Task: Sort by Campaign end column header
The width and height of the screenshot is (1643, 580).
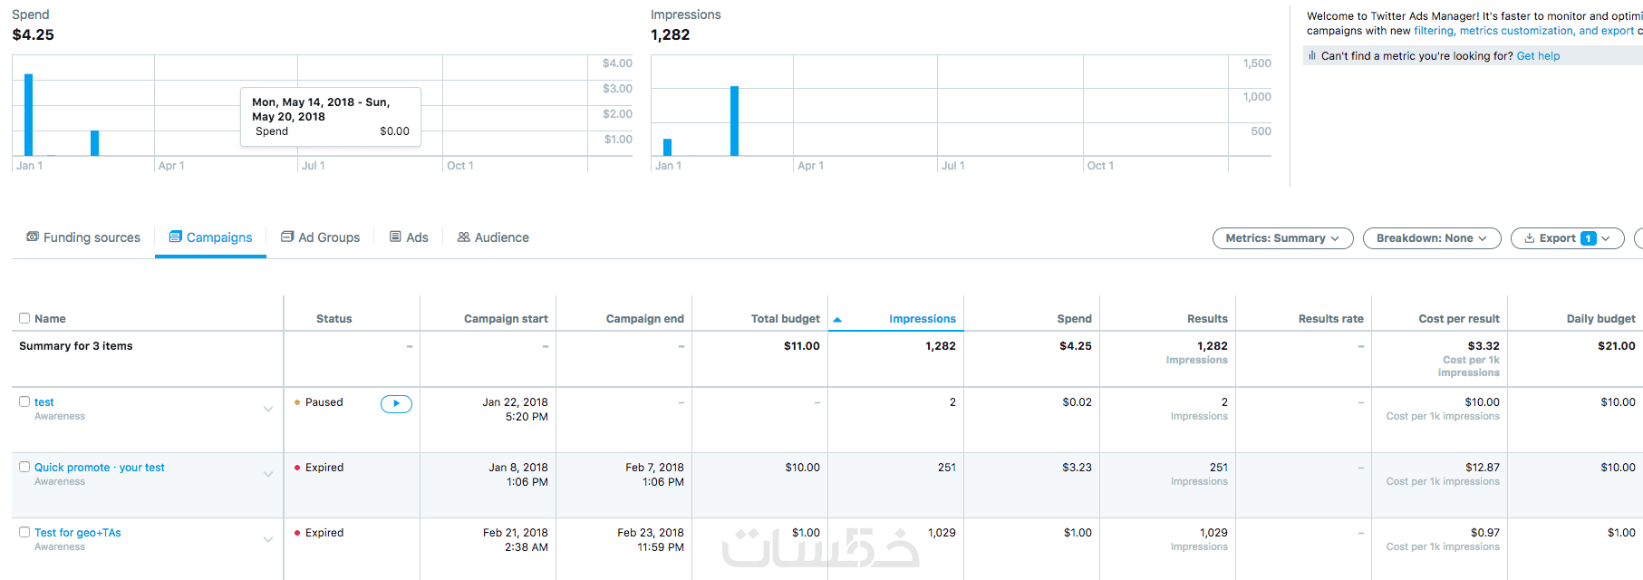Action: (645, 319)
